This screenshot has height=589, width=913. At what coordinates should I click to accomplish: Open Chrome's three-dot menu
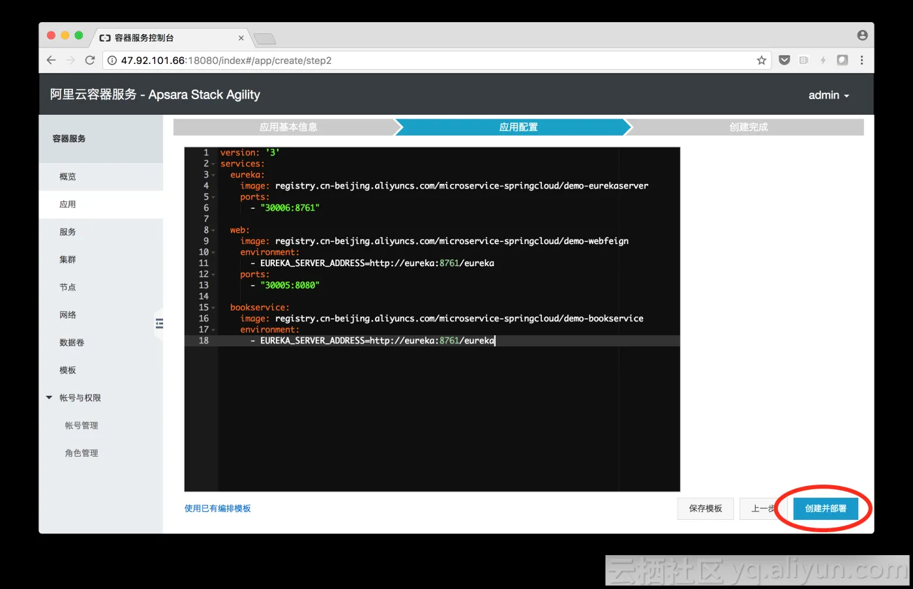pyautogui.click(x=861, y=60)
